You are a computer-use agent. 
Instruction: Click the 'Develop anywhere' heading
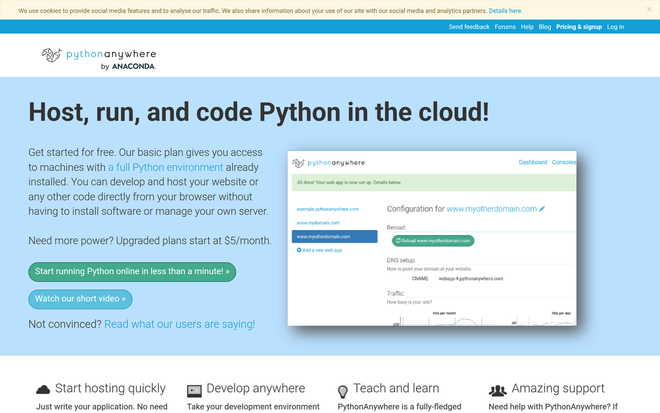pos(256,388)
